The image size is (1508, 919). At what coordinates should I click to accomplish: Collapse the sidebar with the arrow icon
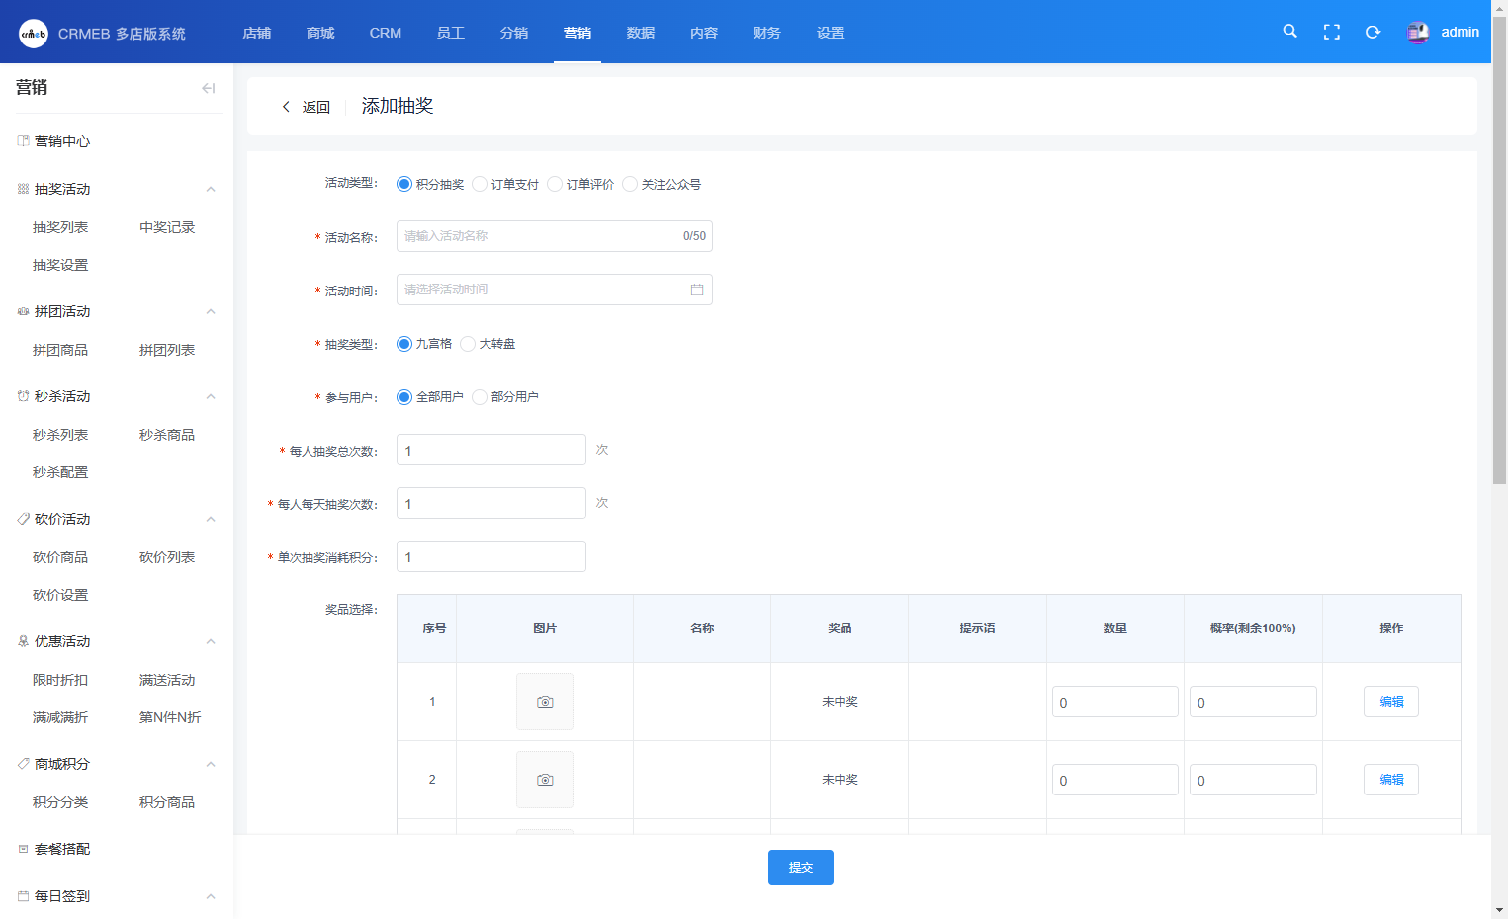pos(208,88)
